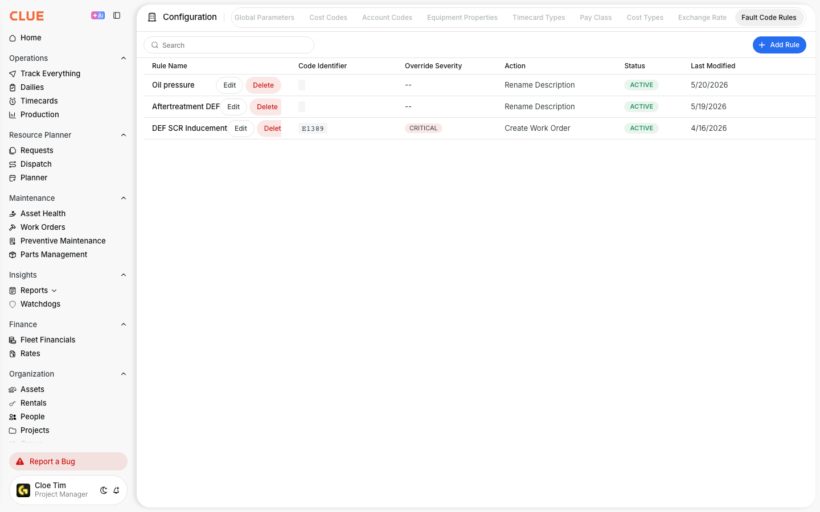The height and width of the screenshot is (512, 820).
Task: Click the Configuration building icon
Action: pyautogui.click(x=152, y=17)
